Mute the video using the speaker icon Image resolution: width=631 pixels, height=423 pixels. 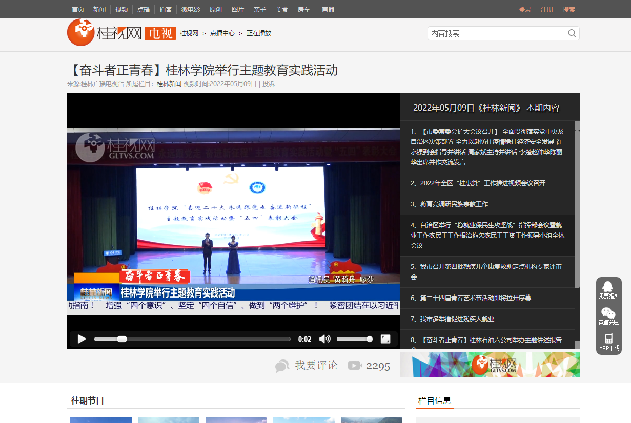pos(324,339)
